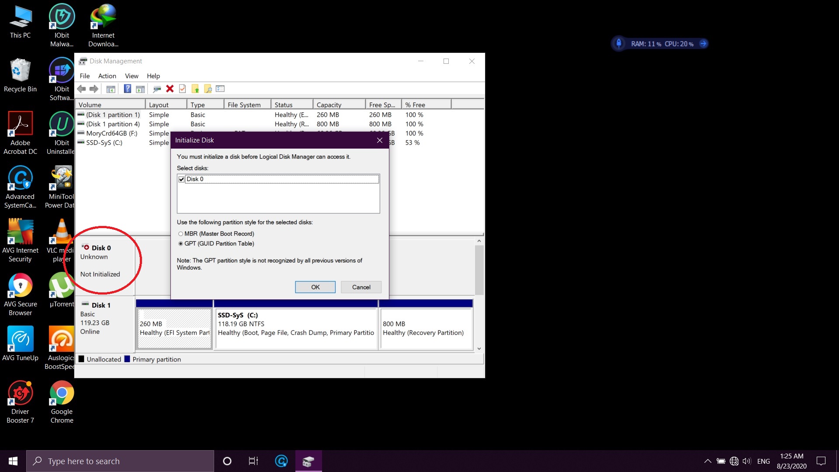The height and width of the screenshot is (472, 839).
Task: Click the folder with green arrow icon
Action: [x=195, y=89]
